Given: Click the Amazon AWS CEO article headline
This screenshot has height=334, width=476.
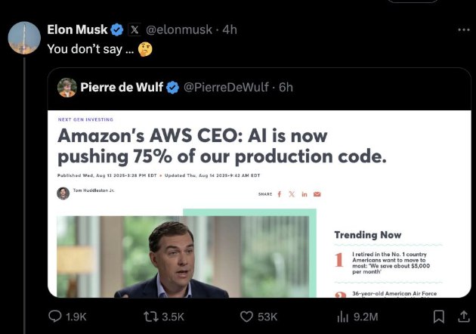Looking at the screenshot, I should click(x=222, y=147).
